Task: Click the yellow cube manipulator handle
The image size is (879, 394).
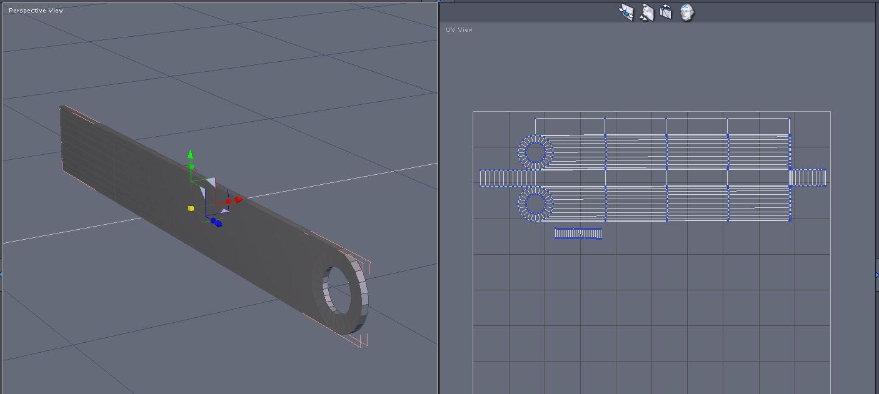Action: tap(191, 208)
